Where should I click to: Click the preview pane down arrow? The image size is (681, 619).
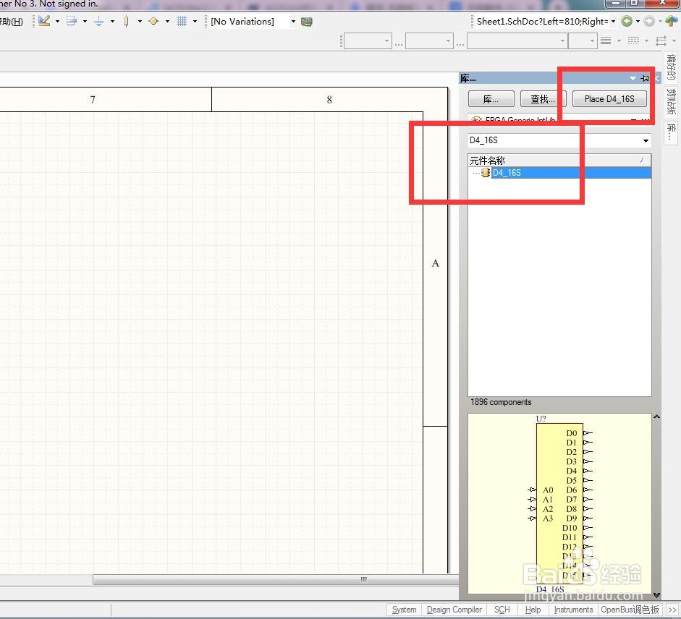[656, 594]
